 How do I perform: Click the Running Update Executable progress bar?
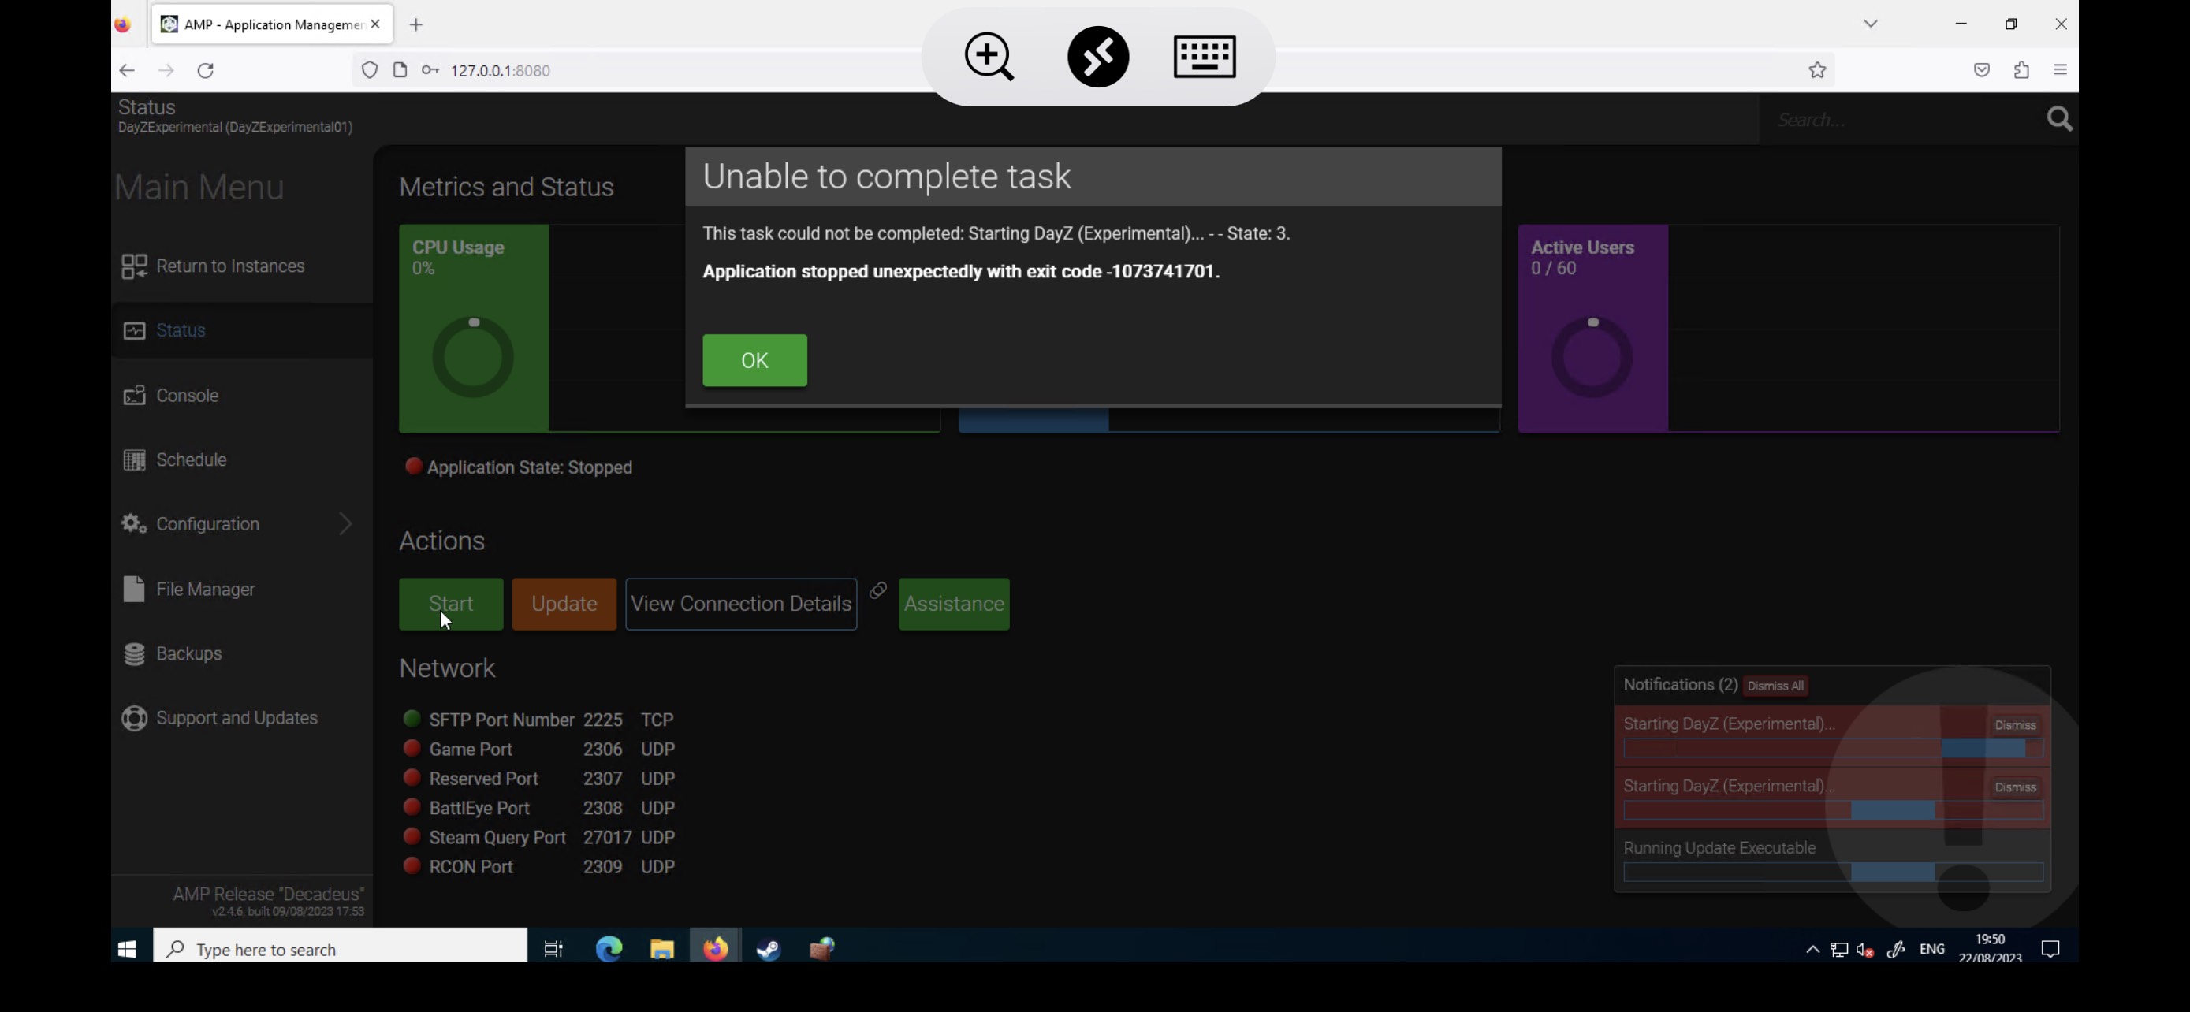1833,872
